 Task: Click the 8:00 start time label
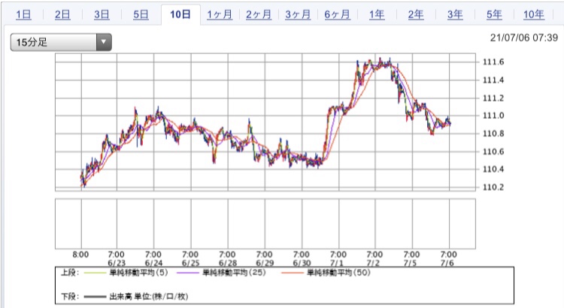click(80, 255)
